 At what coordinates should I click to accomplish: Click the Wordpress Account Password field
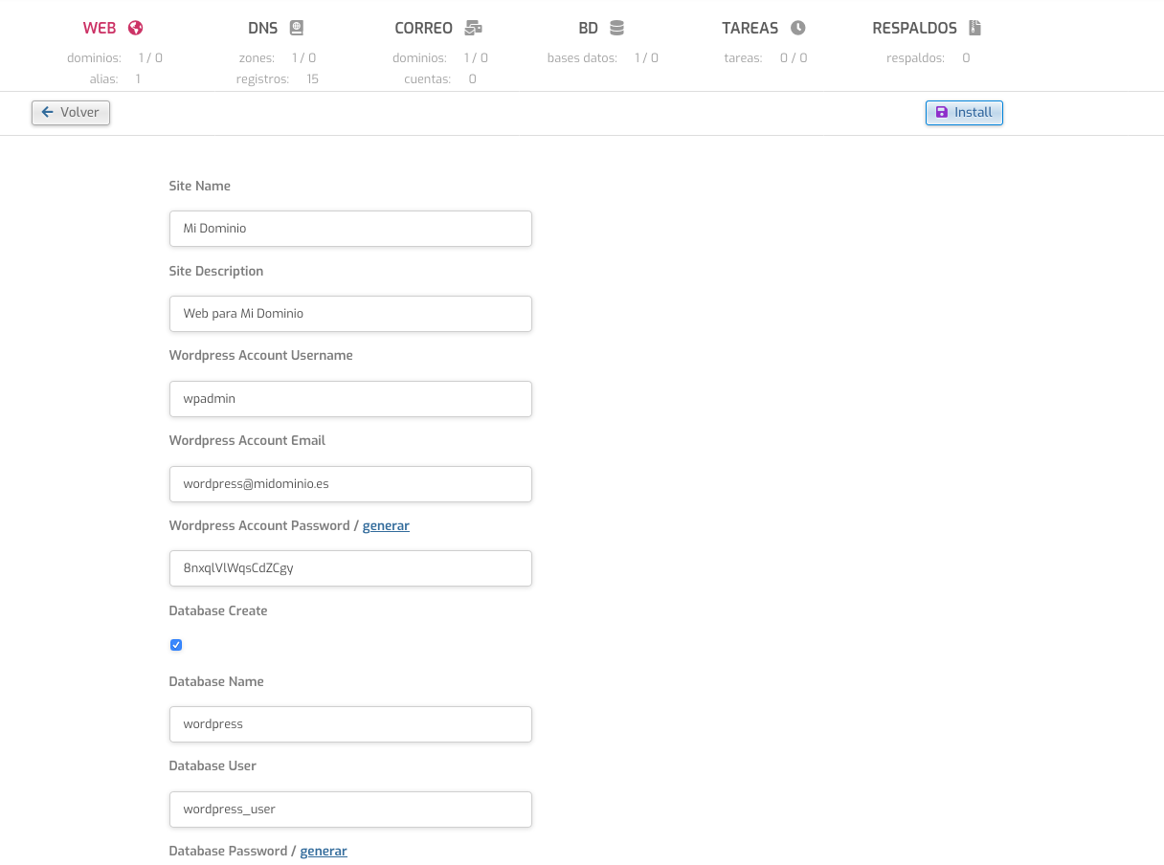(x=350, y=568)
